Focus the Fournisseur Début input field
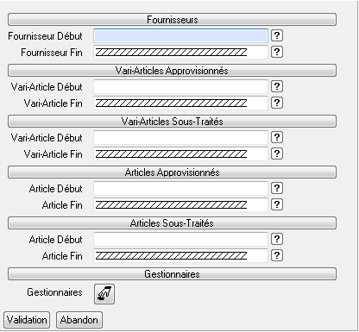 point(180,36)
